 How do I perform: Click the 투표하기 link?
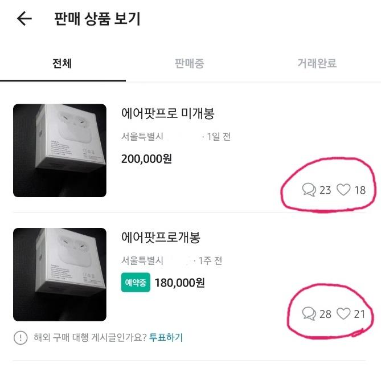tap(166, 338)
